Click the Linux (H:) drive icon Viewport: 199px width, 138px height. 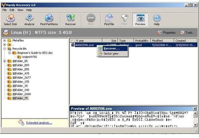(x=6, y=32)
